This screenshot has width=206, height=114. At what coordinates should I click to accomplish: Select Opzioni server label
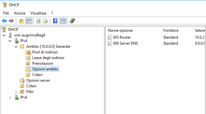(38, 80)
